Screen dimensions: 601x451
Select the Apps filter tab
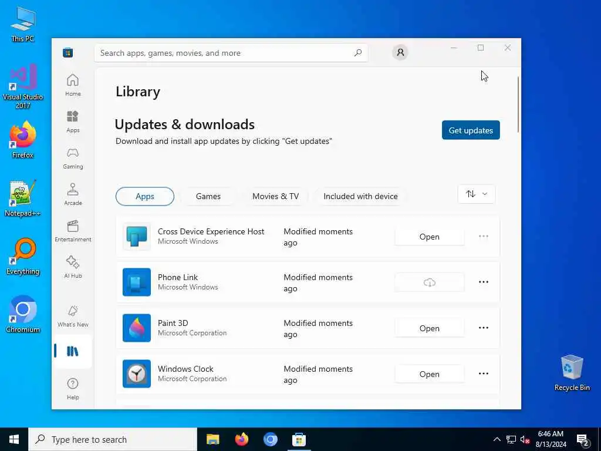(x=145, y=196)
